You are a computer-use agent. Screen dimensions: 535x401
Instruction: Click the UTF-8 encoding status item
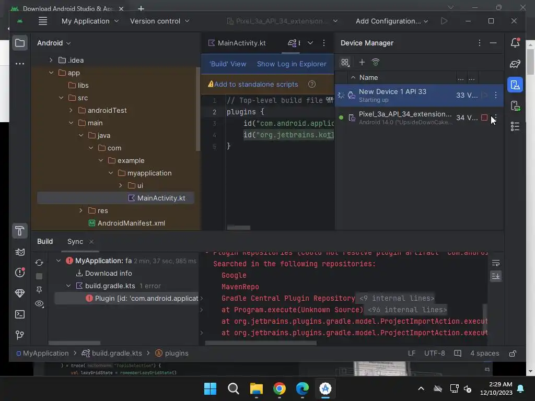pos(434,353)
